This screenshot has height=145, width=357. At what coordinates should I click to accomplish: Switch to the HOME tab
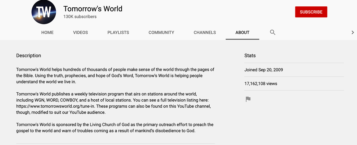click(47, 32)
